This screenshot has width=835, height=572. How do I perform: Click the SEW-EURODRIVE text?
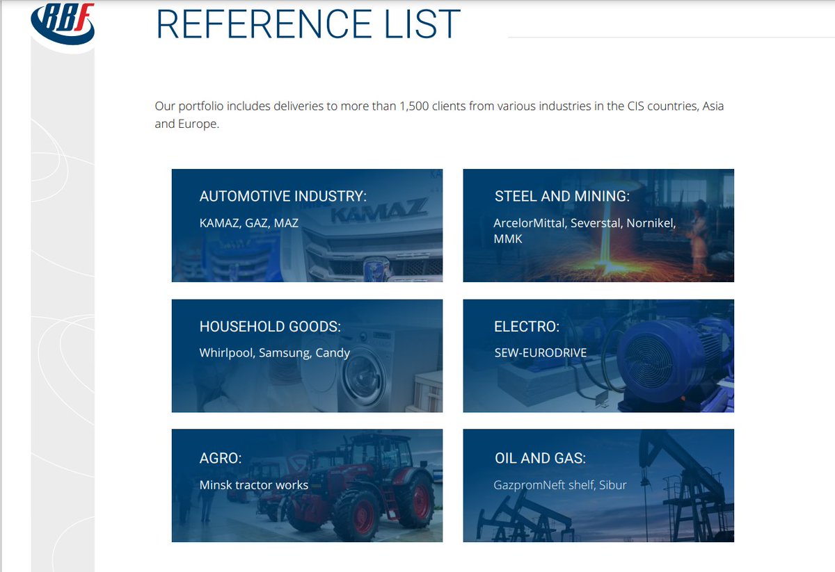[x=541, y=353]
